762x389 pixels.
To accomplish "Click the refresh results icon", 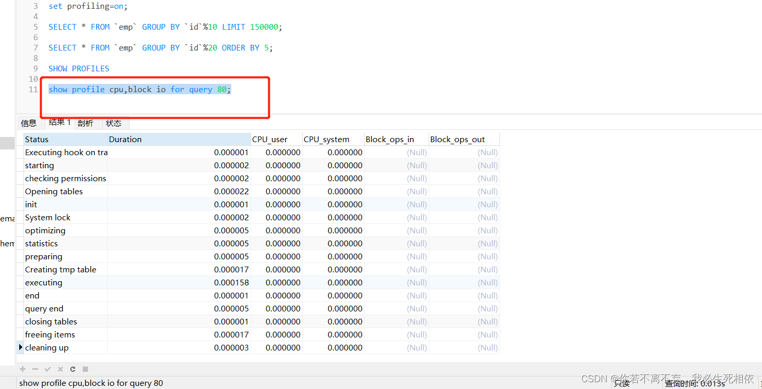I will [73, 369].
